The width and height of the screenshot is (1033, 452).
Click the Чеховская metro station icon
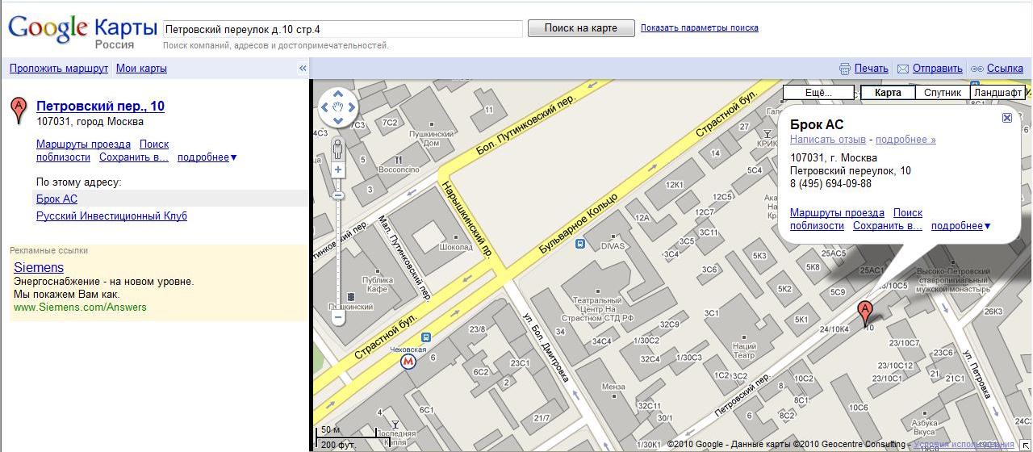(409, 362)
